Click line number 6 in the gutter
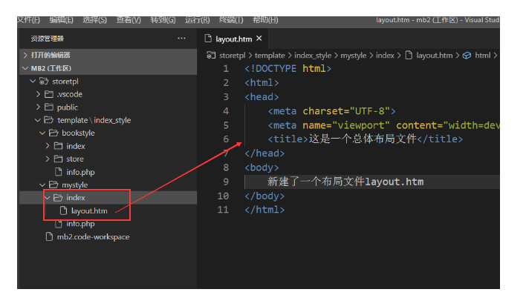Screen dimensions: 526x292 [x=226, y=139]
